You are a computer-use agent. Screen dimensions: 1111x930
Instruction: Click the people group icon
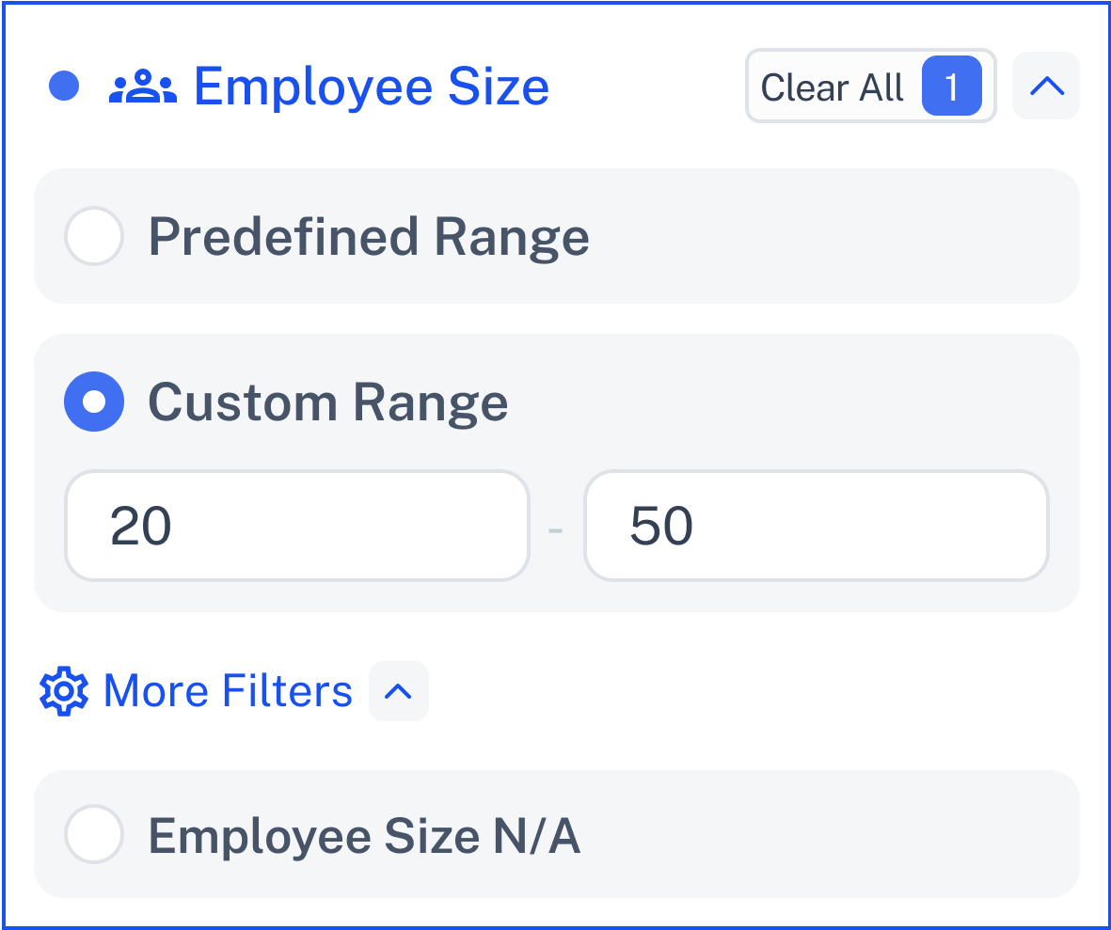(x=143, y=87)
